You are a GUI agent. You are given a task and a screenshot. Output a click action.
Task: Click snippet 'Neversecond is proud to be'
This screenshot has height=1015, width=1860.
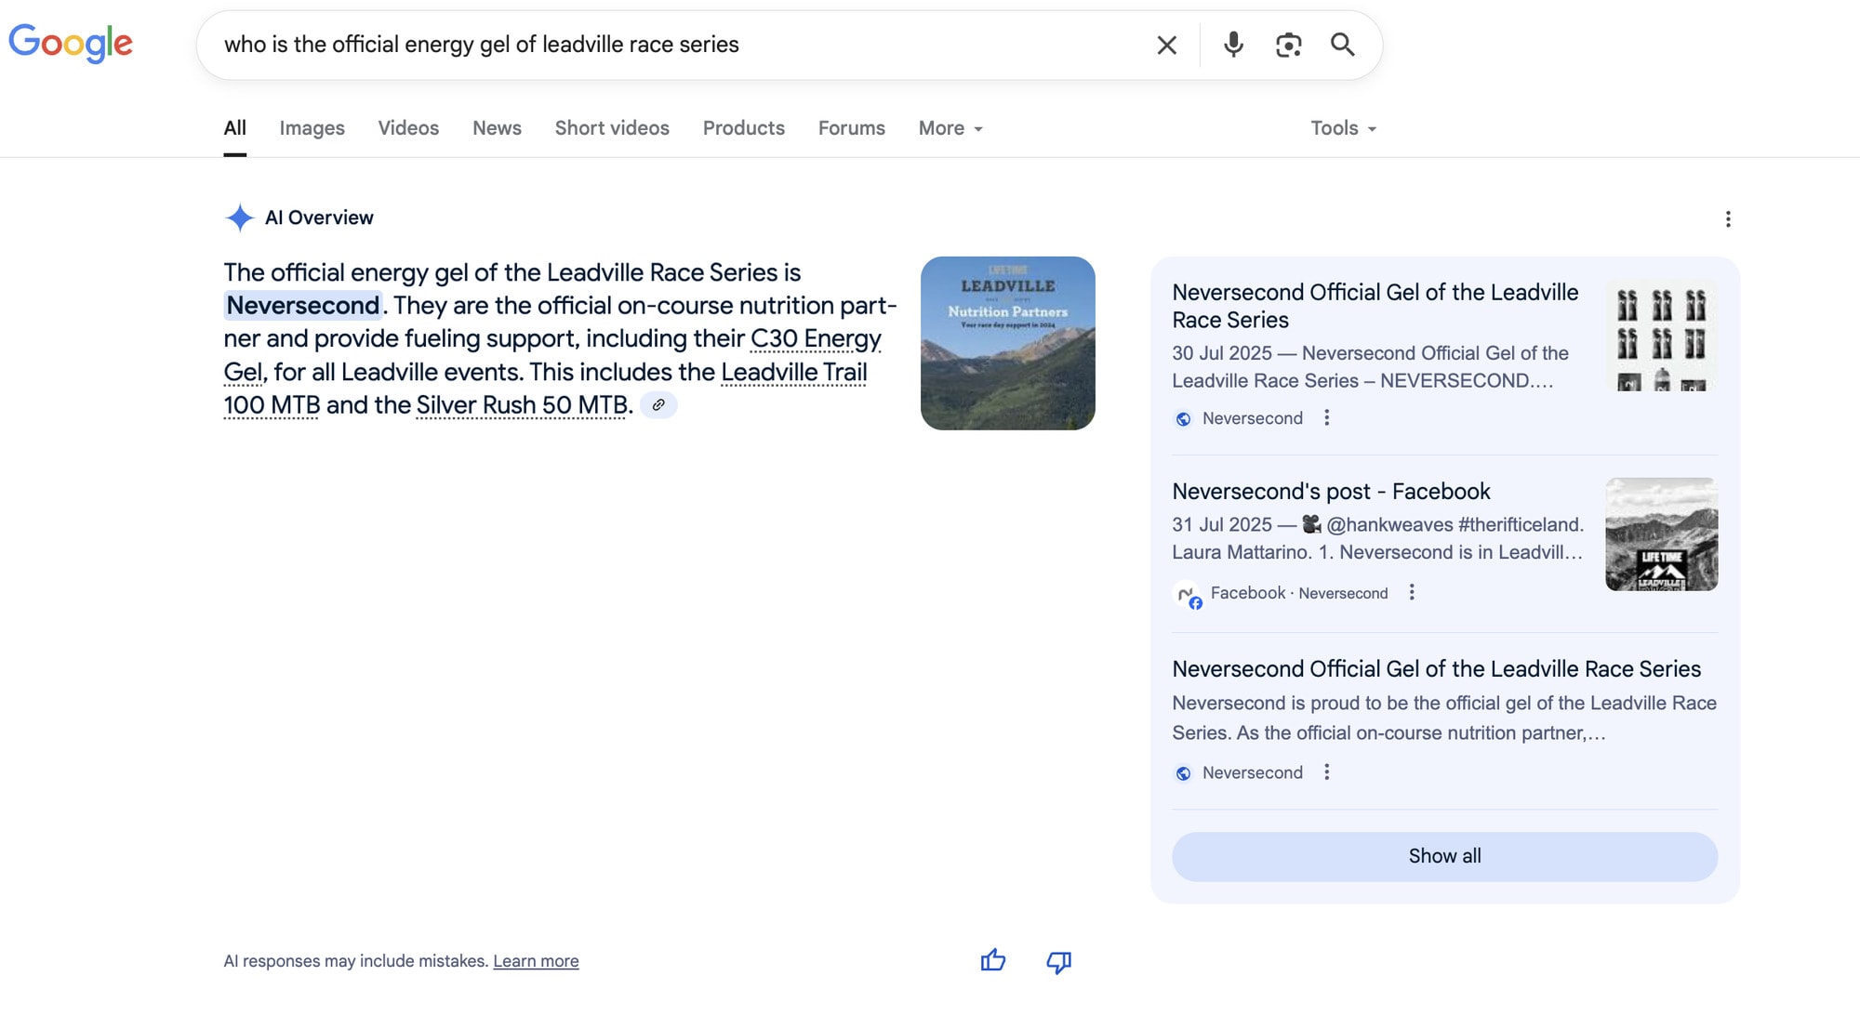[1444, 718]
